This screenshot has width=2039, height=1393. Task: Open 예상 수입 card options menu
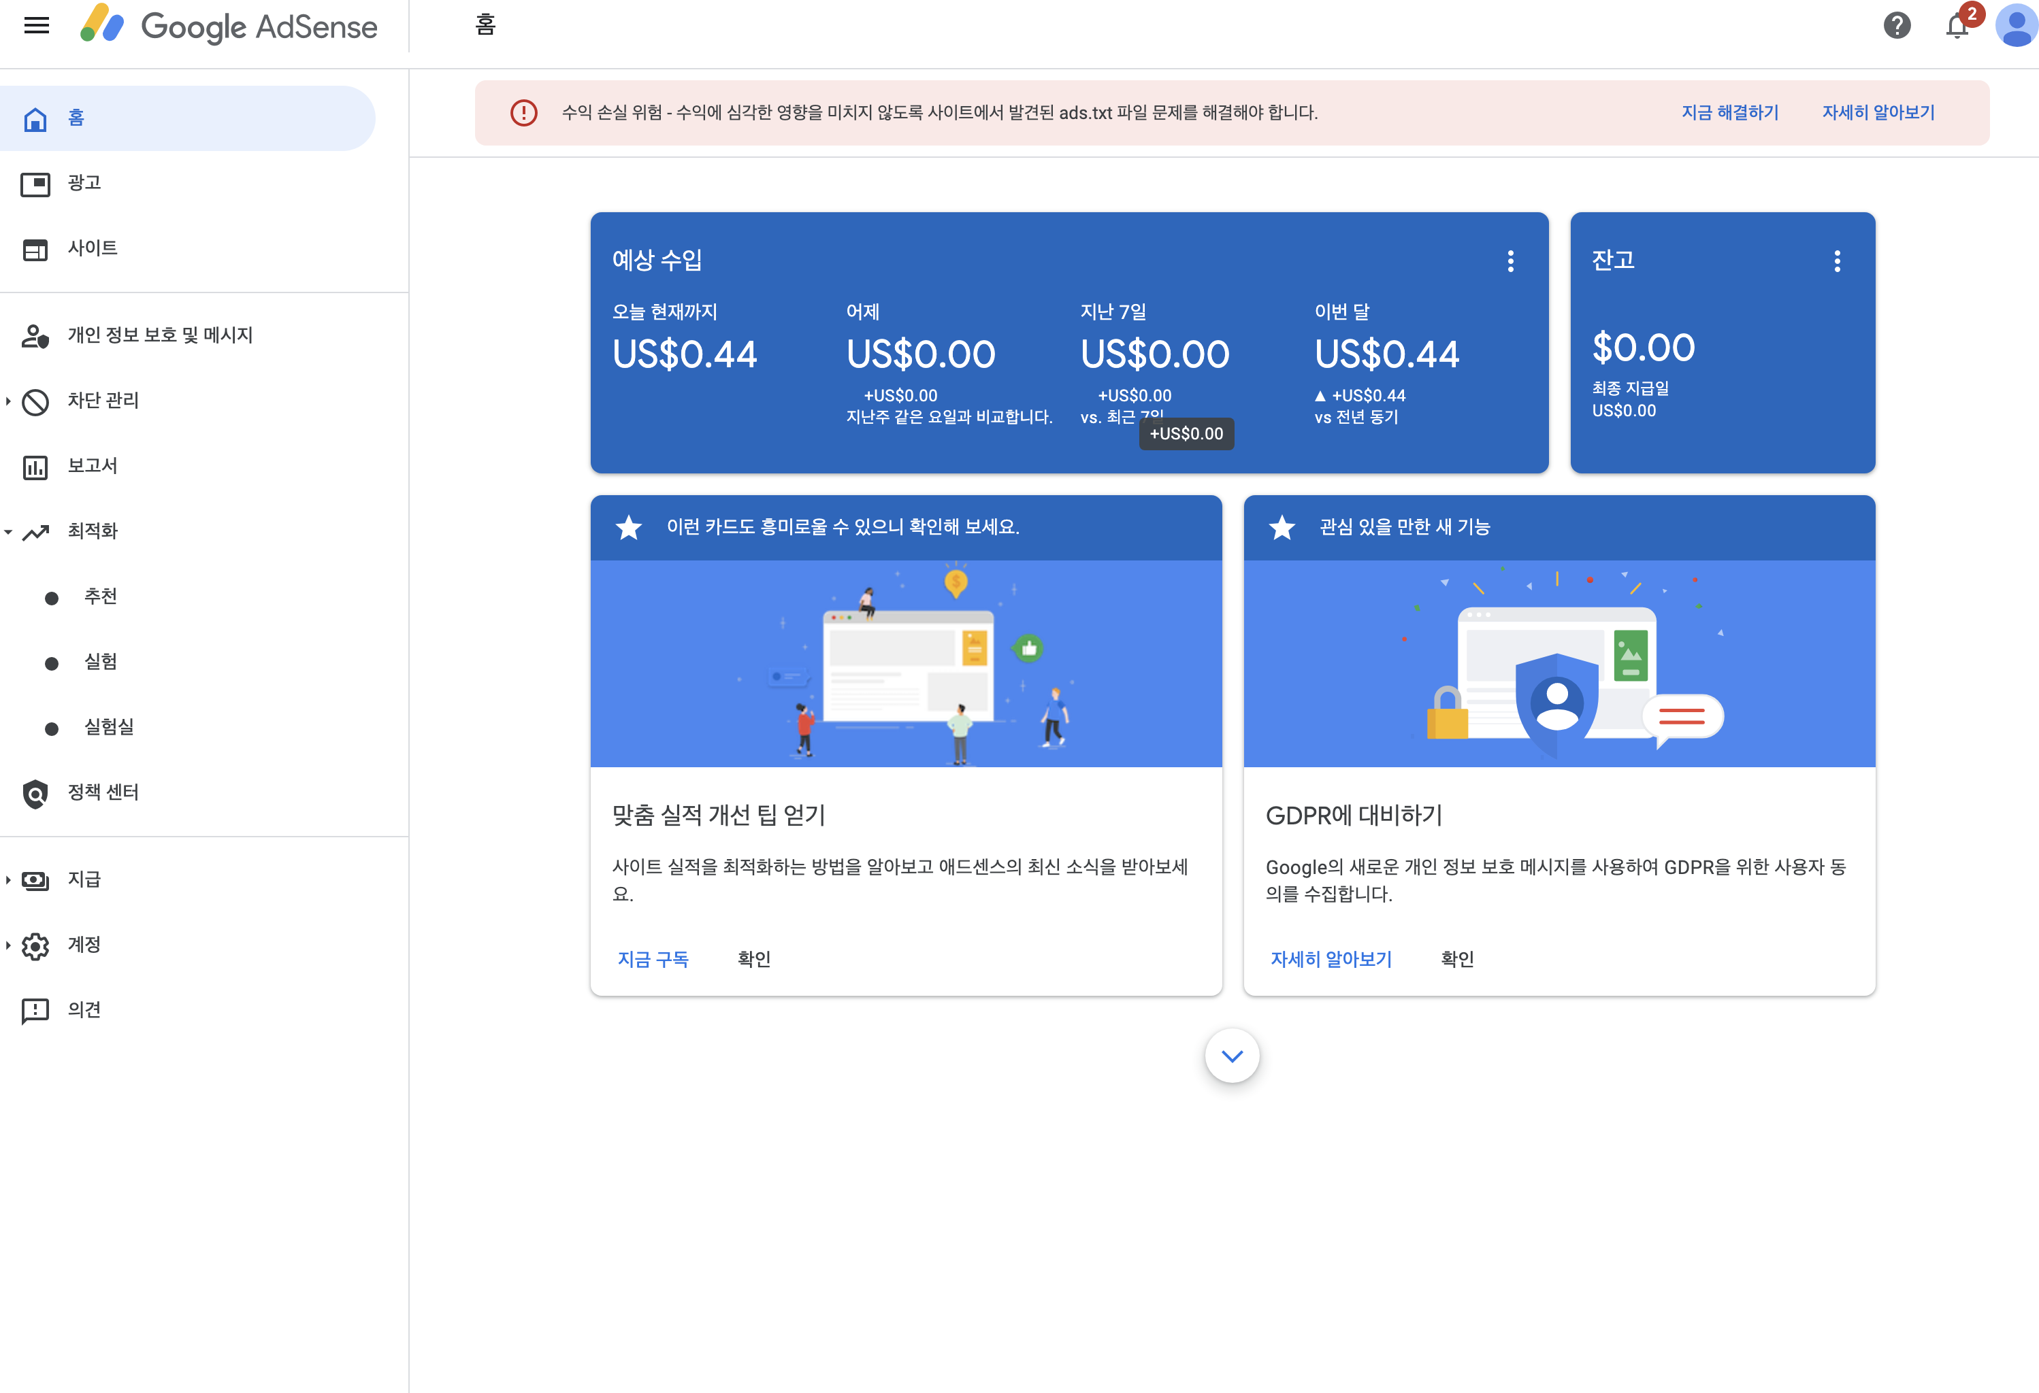click(x=1510, y=261)
